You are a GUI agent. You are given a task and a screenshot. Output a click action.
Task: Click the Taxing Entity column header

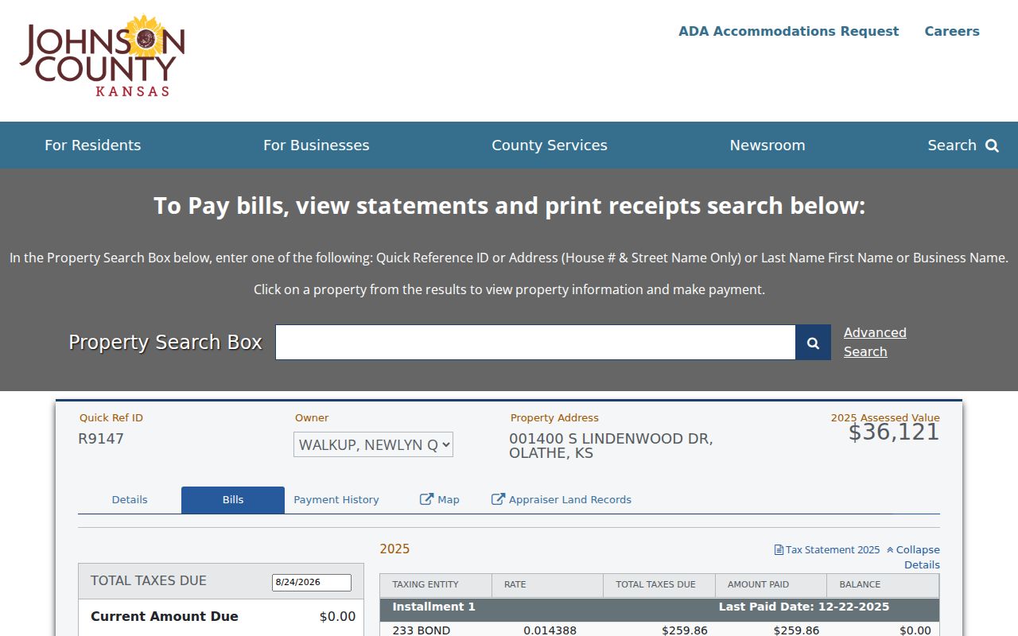(x=436, y=584)
